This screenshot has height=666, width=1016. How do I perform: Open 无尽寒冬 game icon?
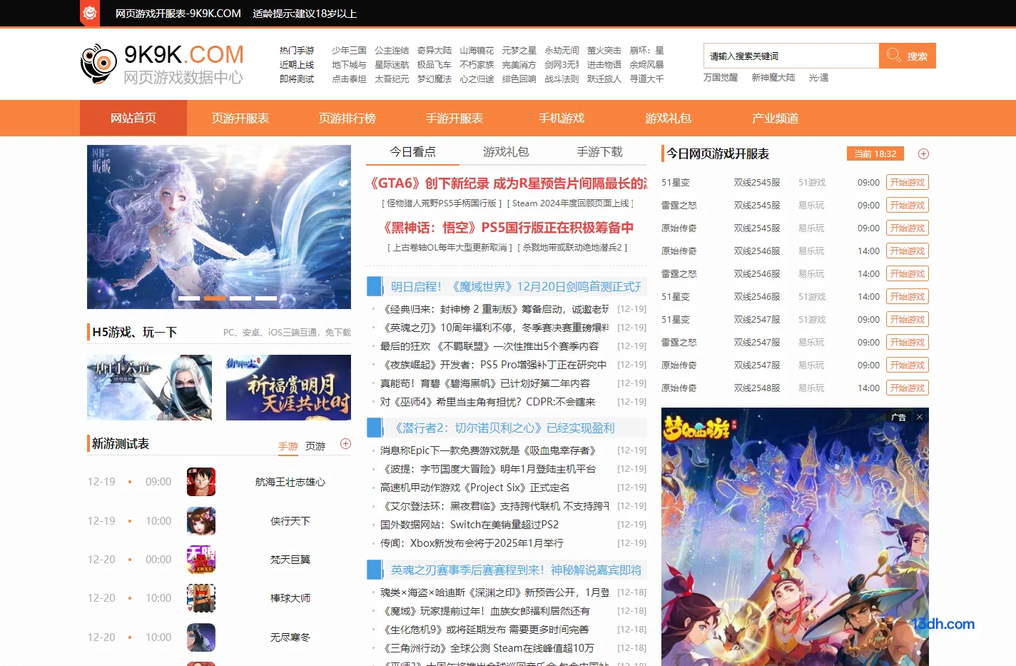point(201,637)
